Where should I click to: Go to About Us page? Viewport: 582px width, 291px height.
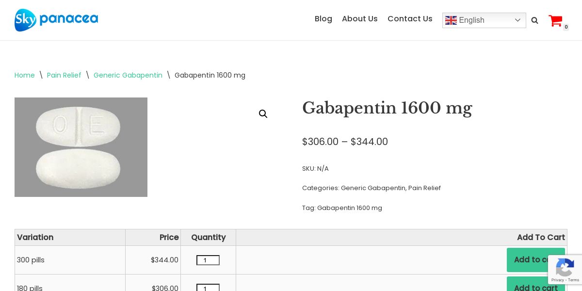(360, 19)
